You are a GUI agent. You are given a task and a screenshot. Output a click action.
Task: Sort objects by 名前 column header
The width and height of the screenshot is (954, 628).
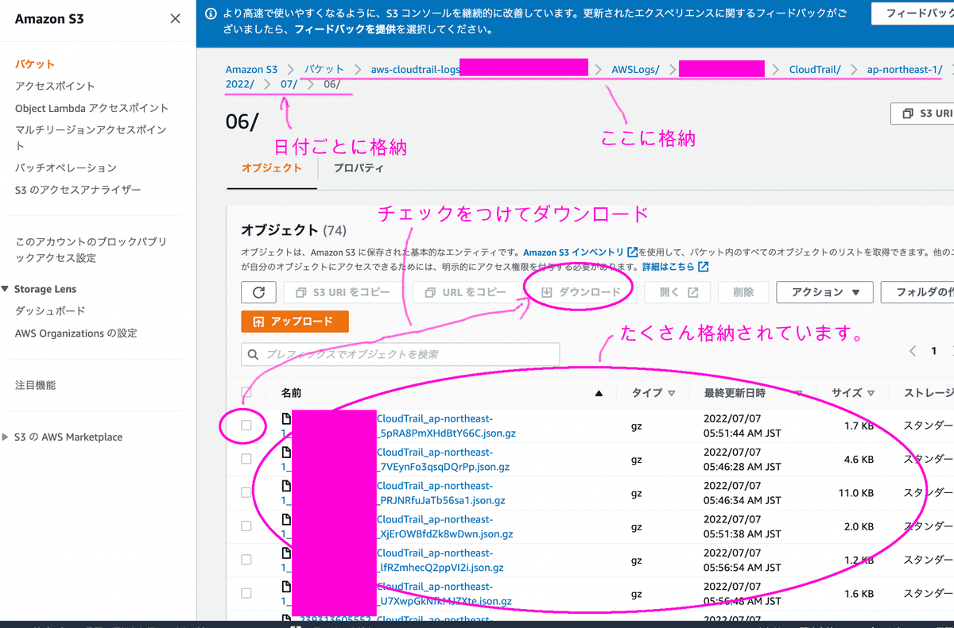(x=291, y=393)
